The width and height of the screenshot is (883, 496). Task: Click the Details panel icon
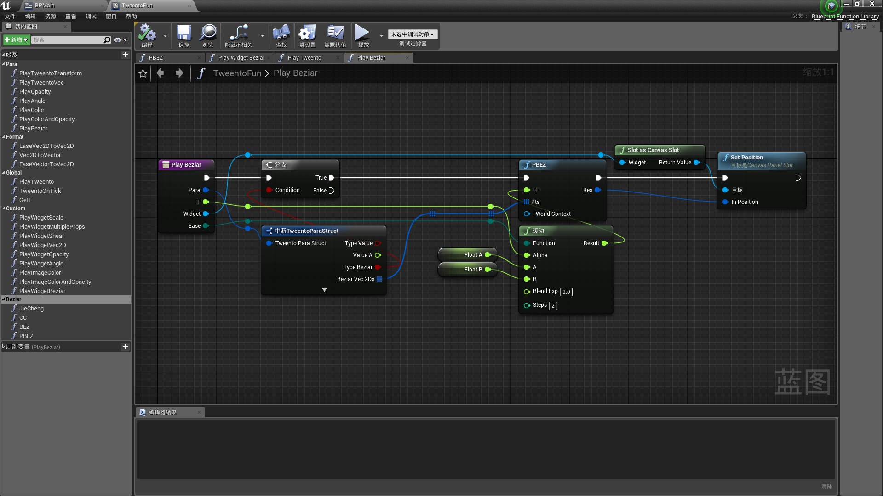coord(849,27)
